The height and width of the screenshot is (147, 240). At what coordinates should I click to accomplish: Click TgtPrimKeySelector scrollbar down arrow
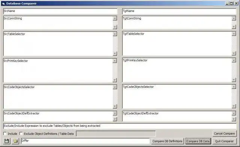[x=234, y=80]
